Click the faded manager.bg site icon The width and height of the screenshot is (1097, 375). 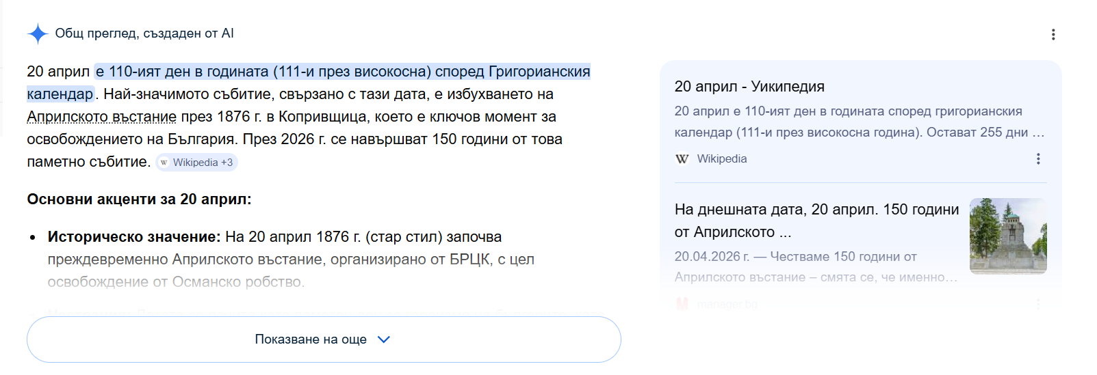(682, 304)
